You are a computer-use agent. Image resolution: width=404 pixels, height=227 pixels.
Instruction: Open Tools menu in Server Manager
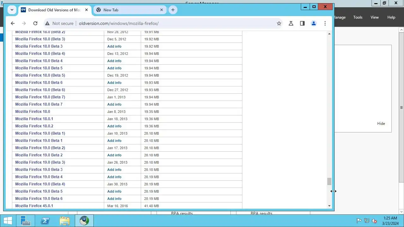(x=358, y=17)
